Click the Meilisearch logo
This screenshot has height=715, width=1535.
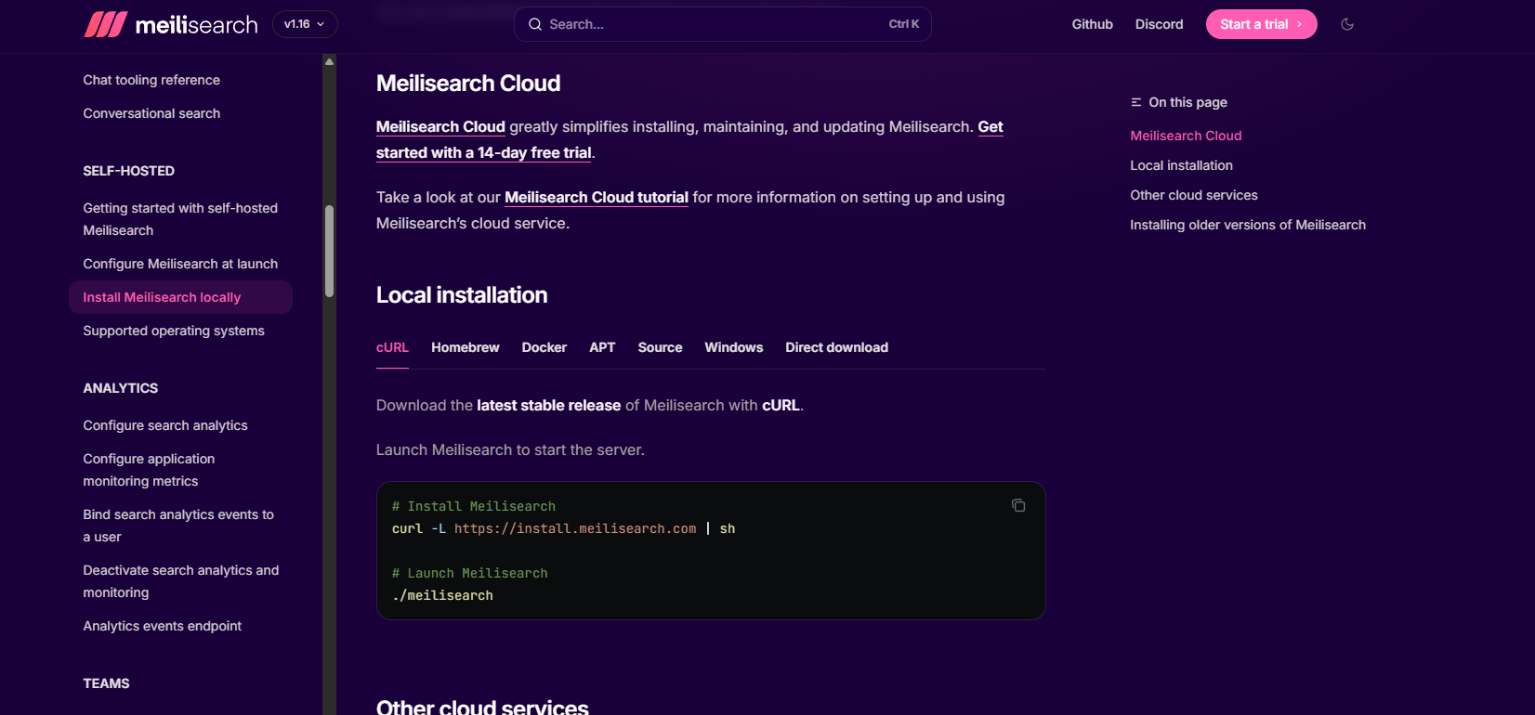point(171,25)
